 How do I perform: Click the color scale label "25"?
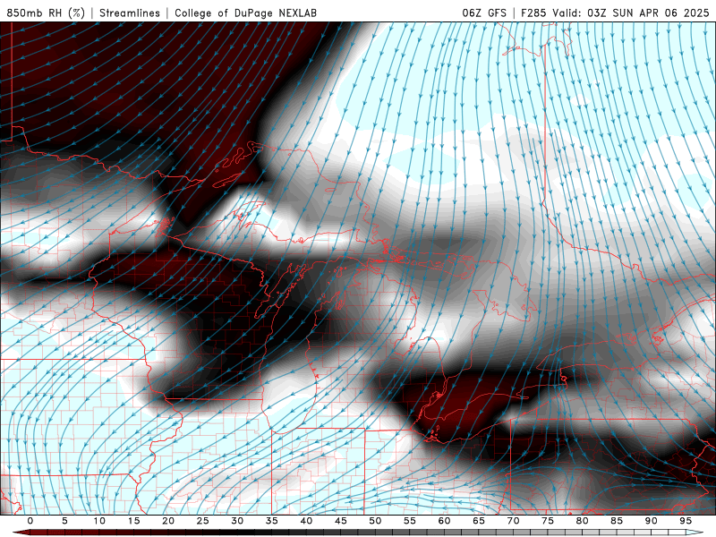pos(203,521)
